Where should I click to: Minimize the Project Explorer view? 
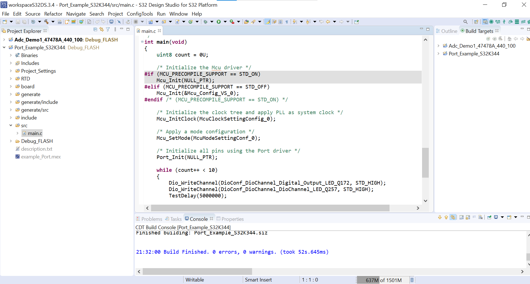(122, 29)
